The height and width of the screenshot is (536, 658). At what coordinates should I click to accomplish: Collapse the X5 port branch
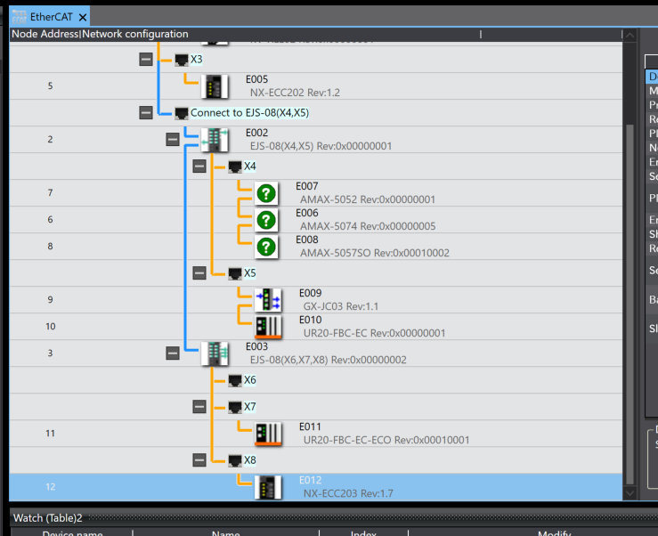tap(199, 273)
